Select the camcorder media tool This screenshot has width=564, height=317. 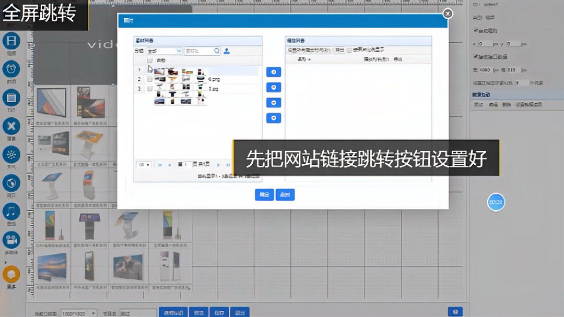click(11, 241)
